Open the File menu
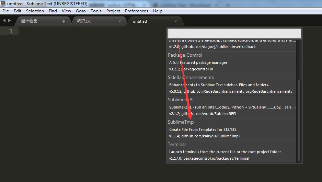 coord(5,11)
